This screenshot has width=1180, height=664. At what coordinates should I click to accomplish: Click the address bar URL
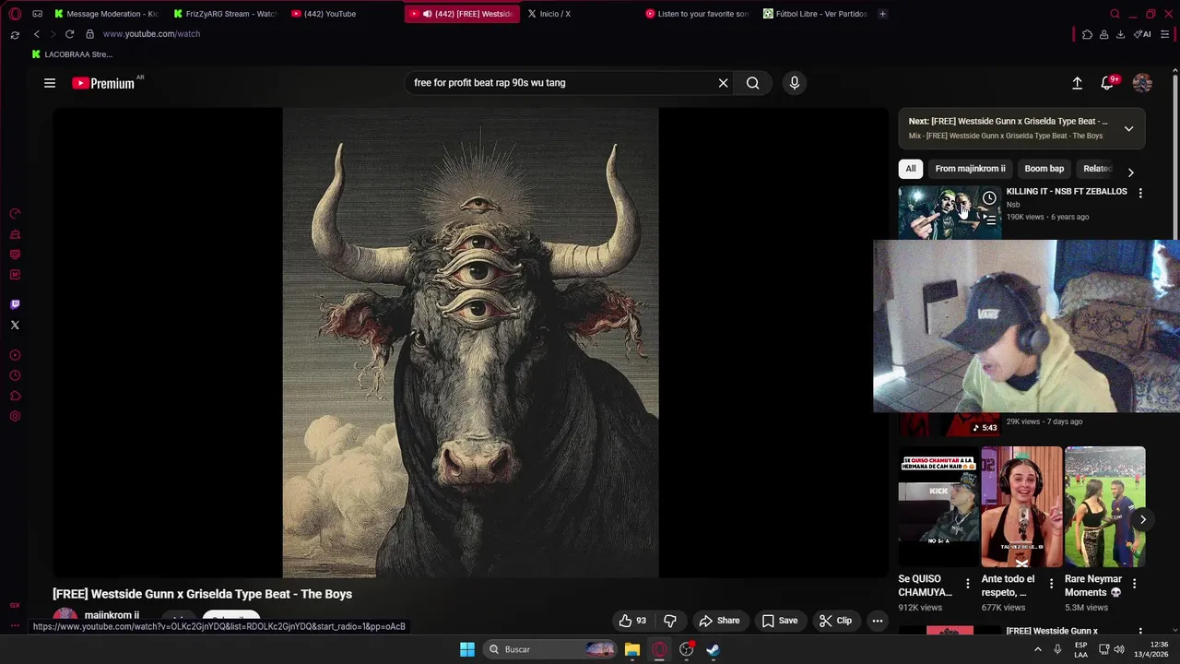coord(151,34)
